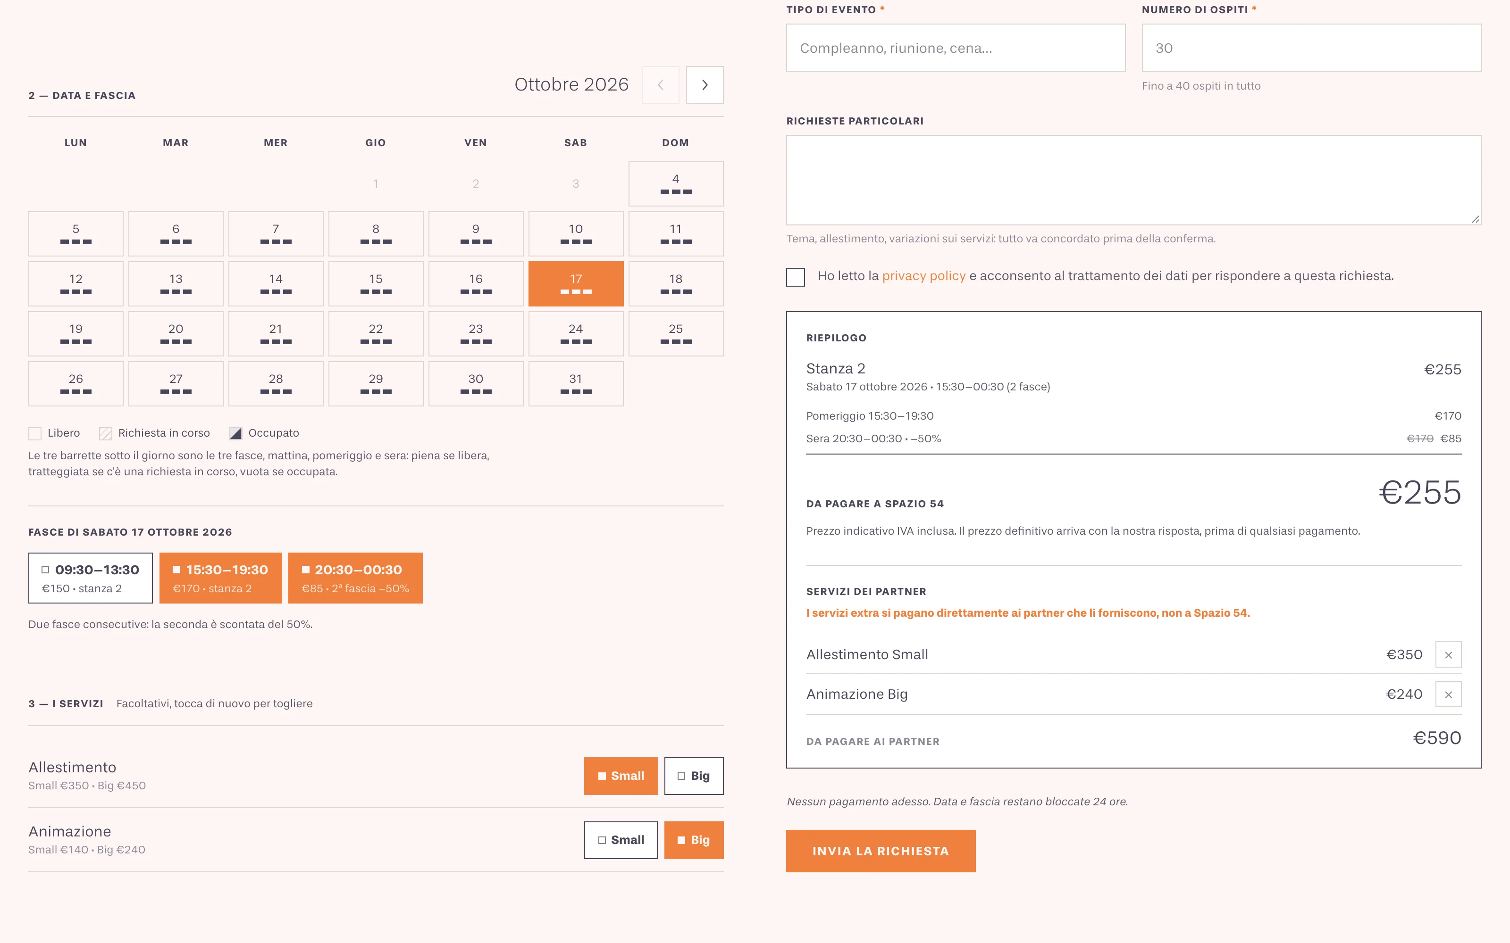Open the privacy policy link

[x=923, y=276]
